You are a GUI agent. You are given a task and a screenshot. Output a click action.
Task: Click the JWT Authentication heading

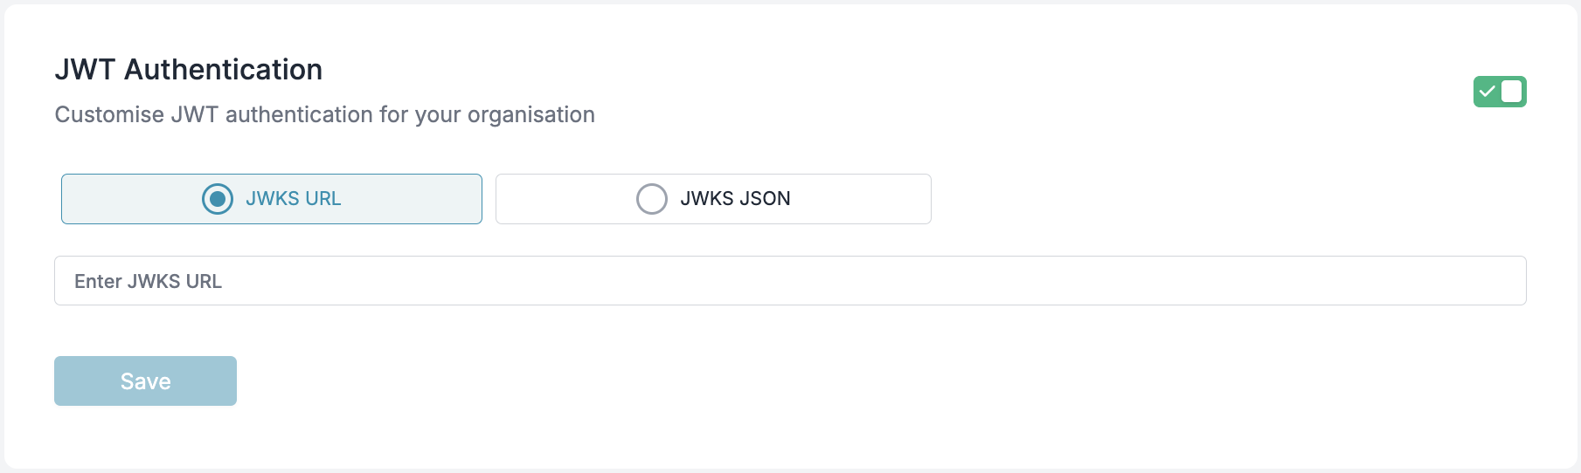coord(189,70)
